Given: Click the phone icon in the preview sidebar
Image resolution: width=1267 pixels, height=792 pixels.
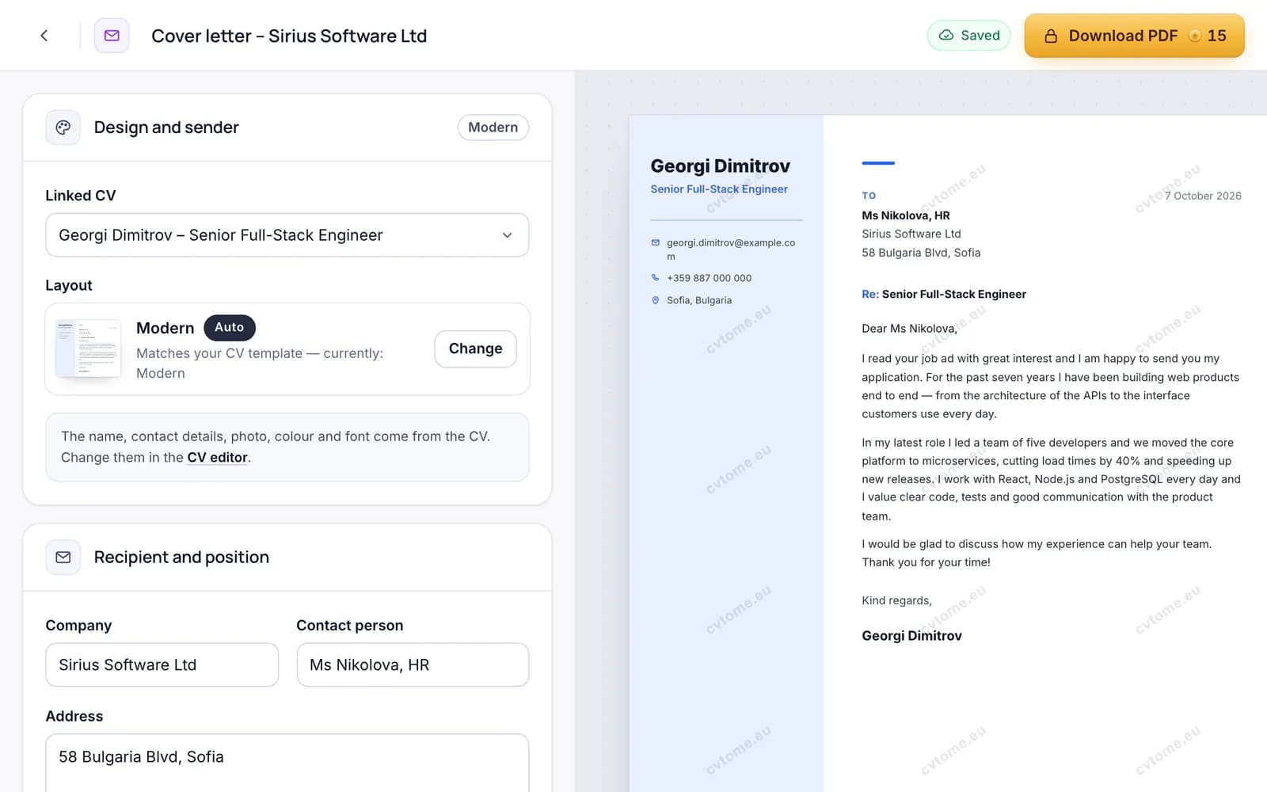Looking at the screenshot, I should [656, 278].
